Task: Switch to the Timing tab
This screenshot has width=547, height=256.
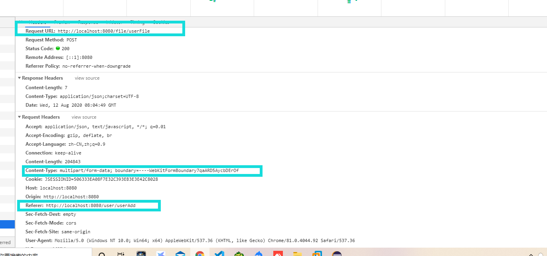Action: pos(138,22)
